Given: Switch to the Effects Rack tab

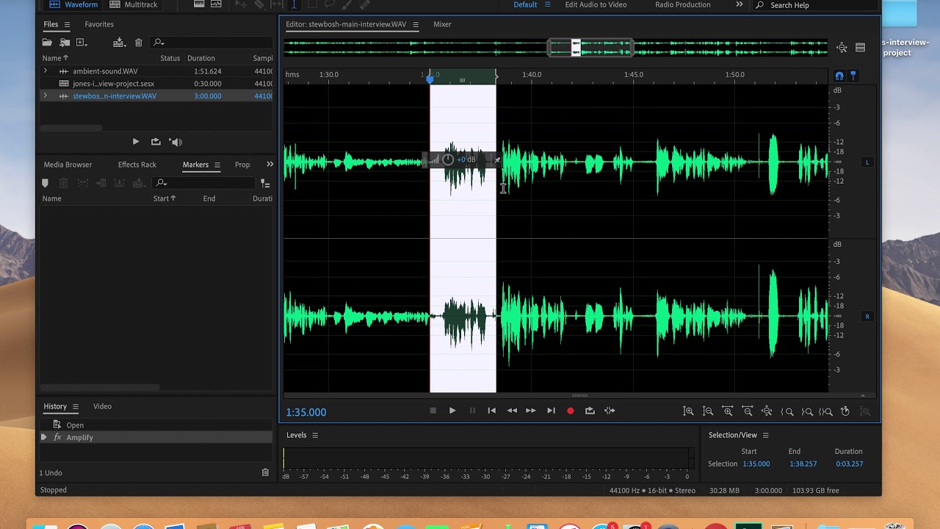Looking at the screenshot, I should [137, 165].
